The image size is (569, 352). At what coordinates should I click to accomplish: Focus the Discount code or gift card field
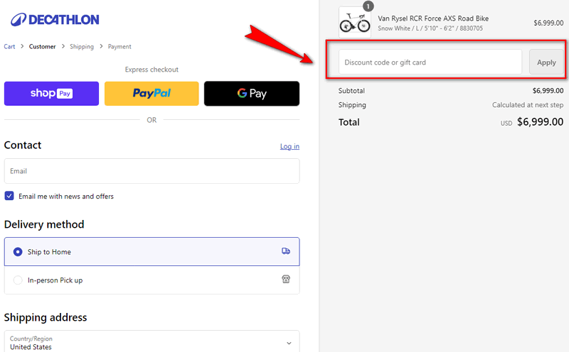[x=430, y=62]
